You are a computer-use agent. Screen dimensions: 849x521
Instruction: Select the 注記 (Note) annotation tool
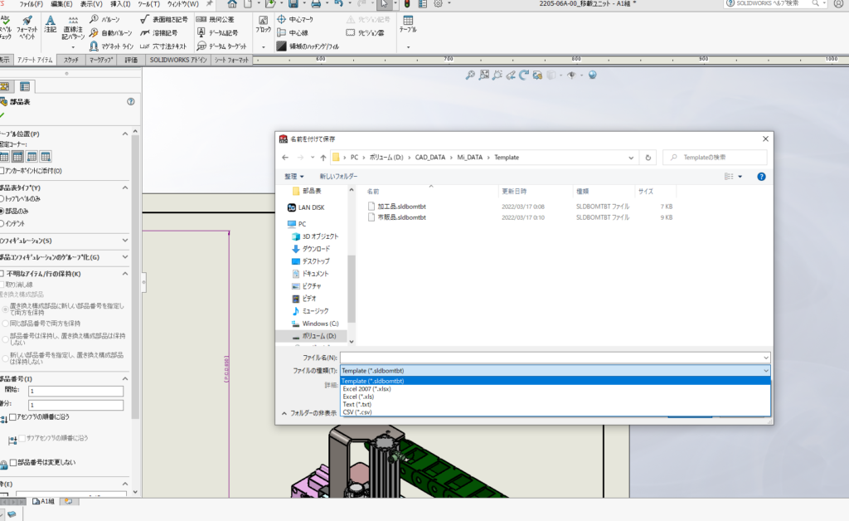click(51, 23)
